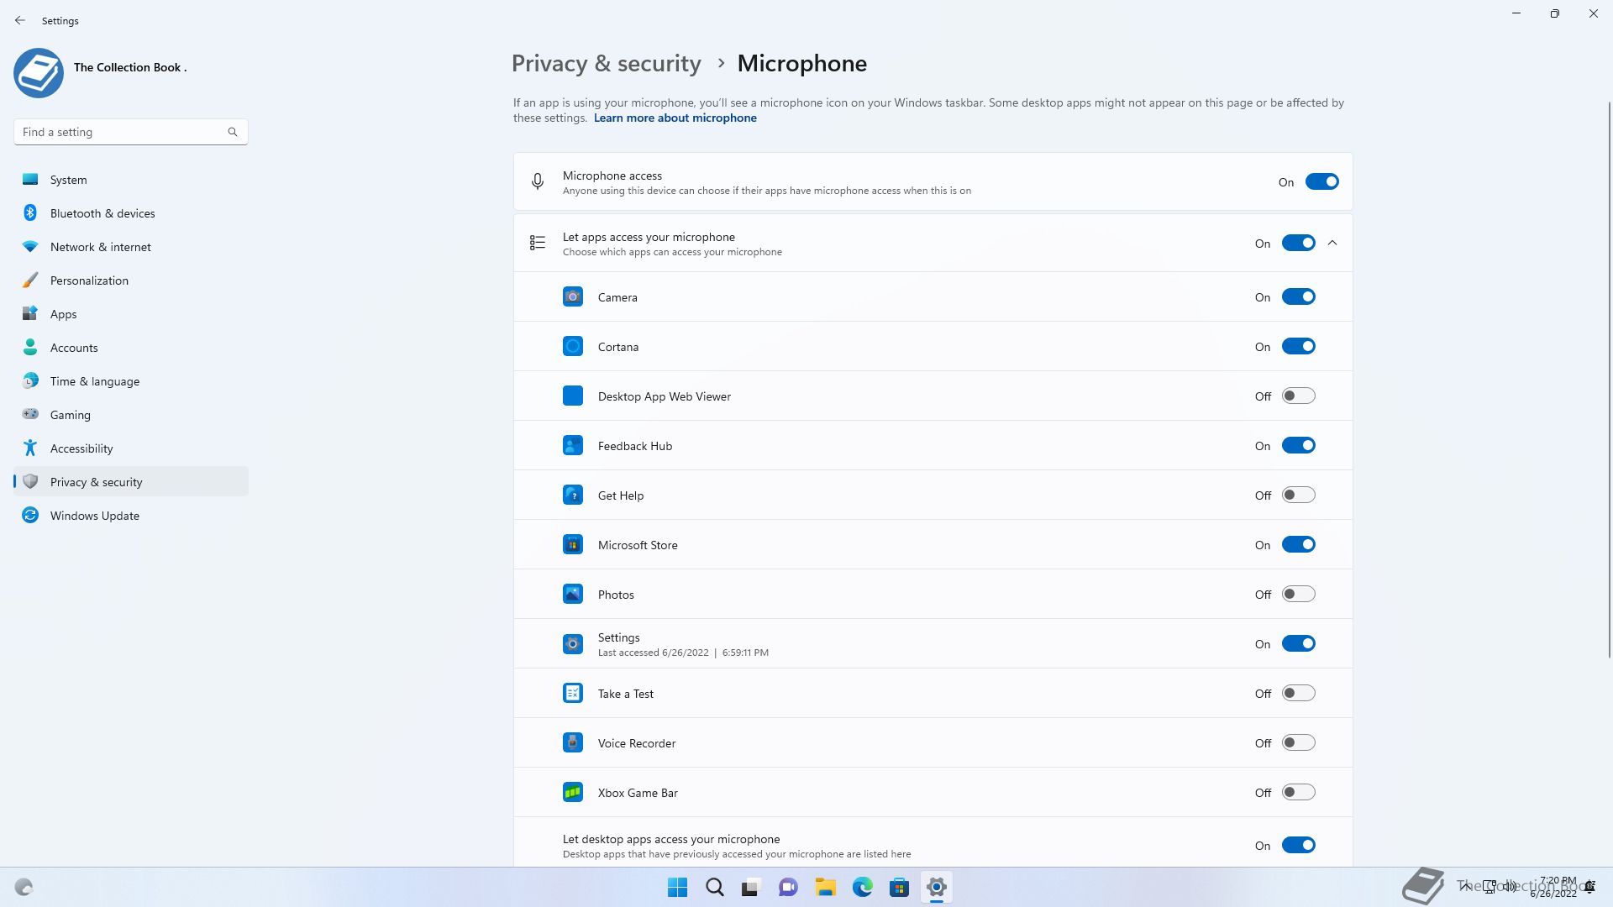Open taskbar Search
The image size is (1613, 907).
click(x=715, y=888)
